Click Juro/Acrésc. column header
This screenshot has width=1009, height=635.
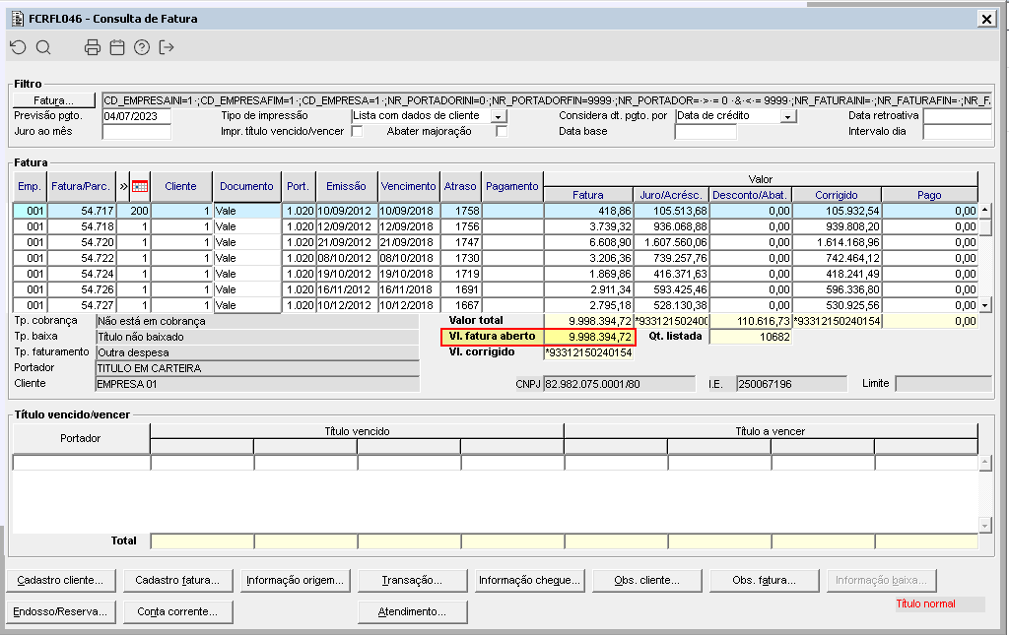[670, 195]
